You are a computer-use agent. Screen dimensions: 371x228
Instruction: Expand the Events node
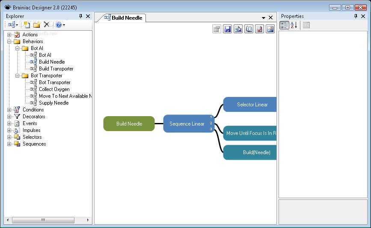(9, 124)
